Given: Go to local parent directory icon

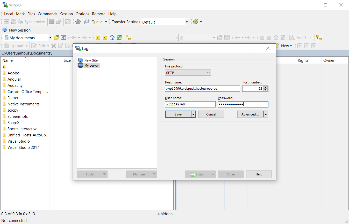Looking at the screenshot, I should [98, 38].
